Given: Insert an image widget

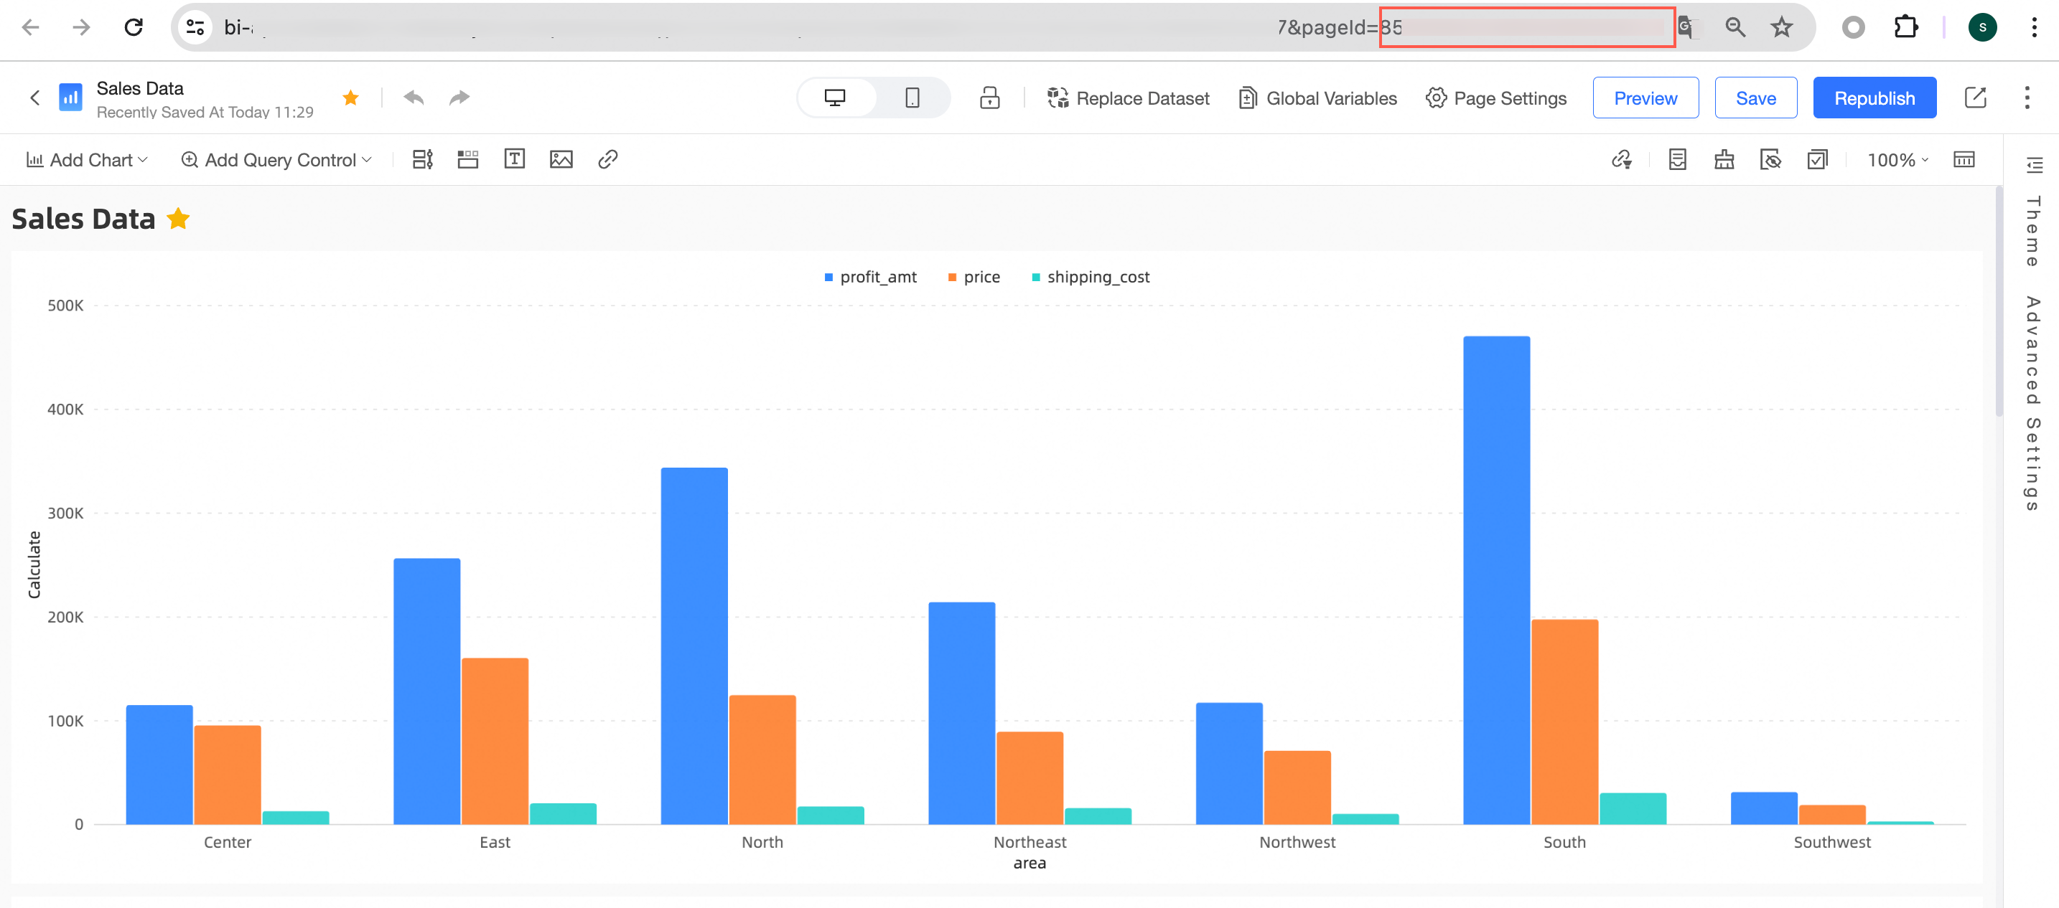Looking at the screenshot, I should 561,159.
